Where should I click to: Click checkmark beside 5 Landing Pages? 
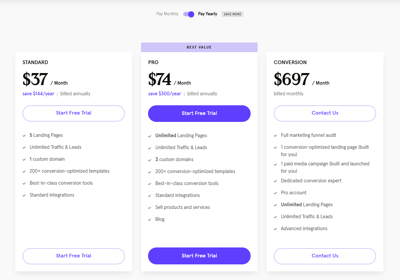(x=24, y=136)
